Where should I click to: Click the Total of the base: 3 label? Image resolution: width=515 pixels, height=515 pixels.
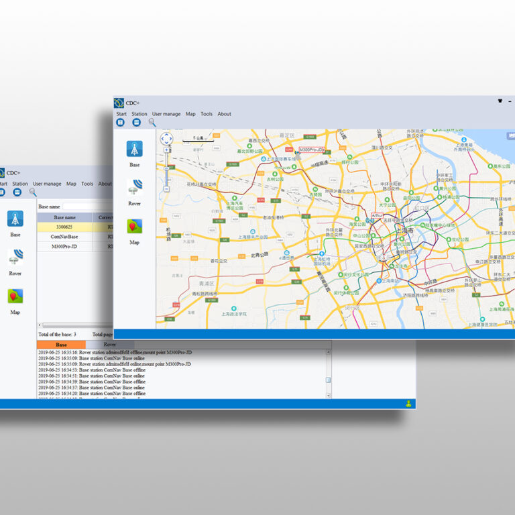pyautogui.click(x=57, y=335)
